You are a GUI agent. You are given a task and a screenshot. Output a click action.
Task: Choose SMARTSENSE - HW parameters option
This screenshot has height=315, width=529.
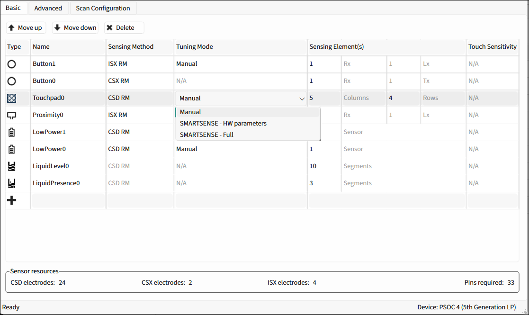pyautogui.click(x=223, y=123)
